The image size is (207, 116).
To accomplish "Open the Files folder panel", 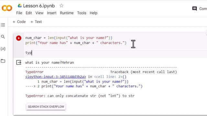I will pyautogui.click(x=3, y=61).
